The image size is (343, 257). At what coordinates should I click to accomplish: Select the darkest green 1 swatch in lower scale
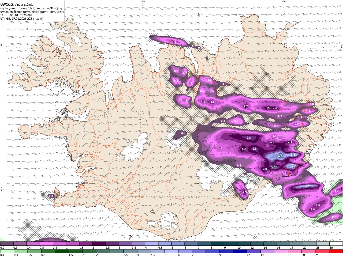pyautogui.click(x=62, y=251)
